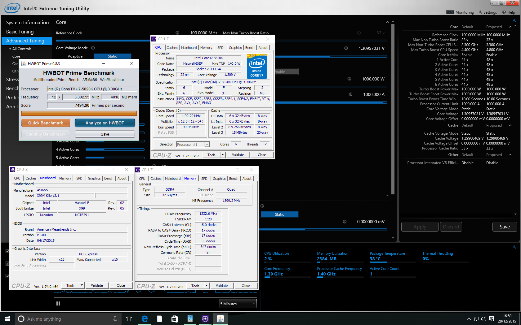Collapse the Other section in the proposed panel

(510, 155)
